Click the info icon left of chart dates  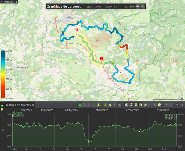(2, 109)
